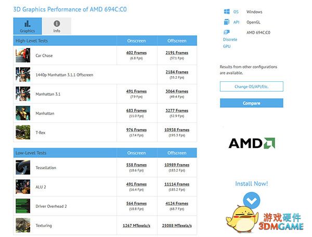Image resolution: width=312 pixels, height=237 pixels.
Task: Click the Change OS/API/Etc. button
Action: tap(252, 86)
